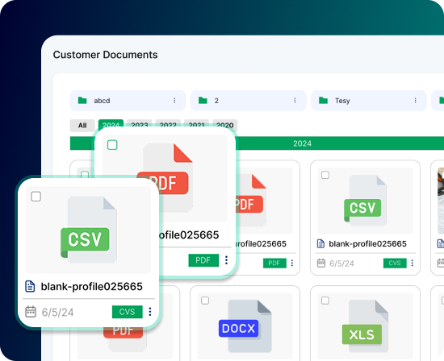Tick checkbox on the enlarged CSV card
Screen dimensions: 444x361
pyautogui.click(x=36, y=197)
